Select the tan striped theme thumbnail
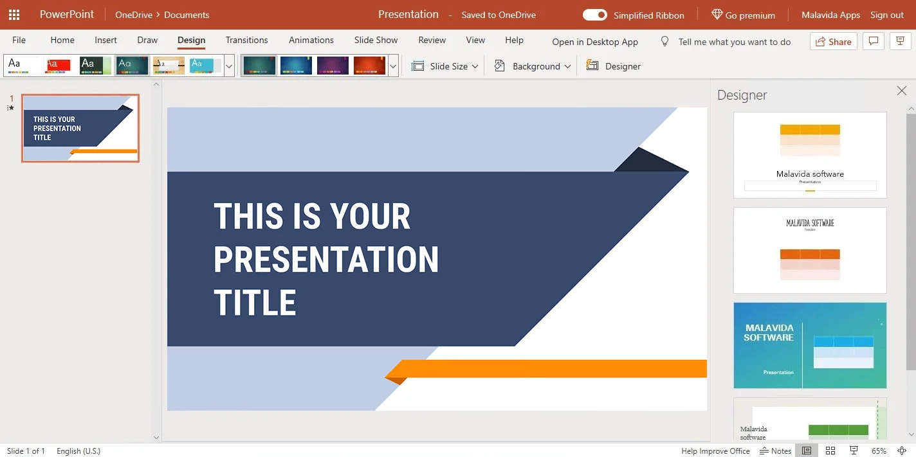The height and width of the screenshot is (457, 916). coord(169,66)
